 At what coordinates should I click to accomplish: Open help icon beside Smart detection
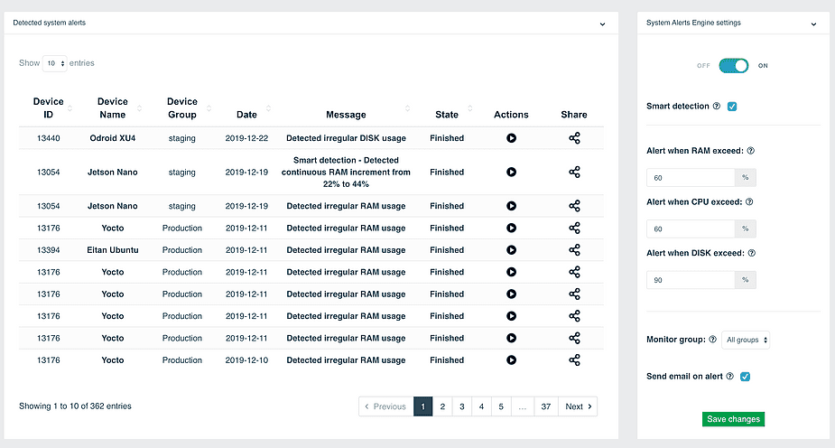[x=716, y=106]
